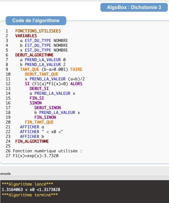Select the AFFICHER " < x0 <" line

(41, 132)
